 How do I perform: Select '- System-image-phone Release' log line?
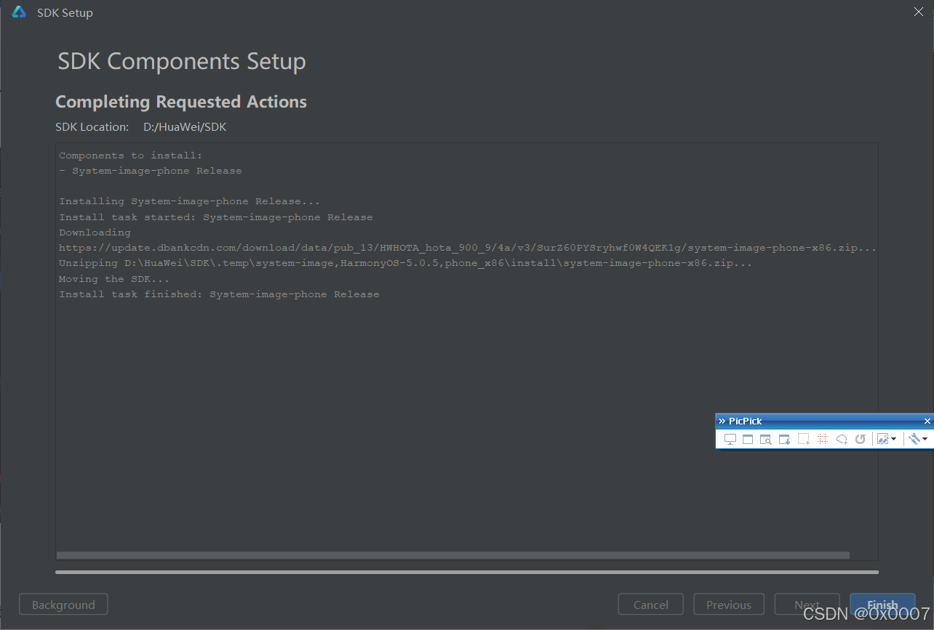point(151,171)
